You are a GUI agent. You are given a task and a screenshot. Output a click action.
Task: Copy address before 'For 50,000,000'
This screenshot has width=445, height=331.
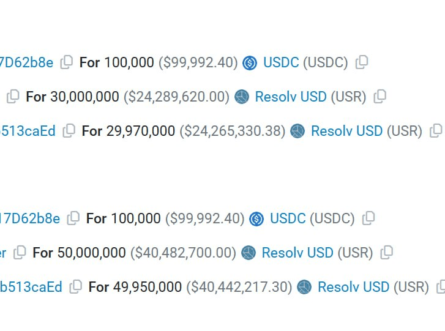(x=20, y=252)
